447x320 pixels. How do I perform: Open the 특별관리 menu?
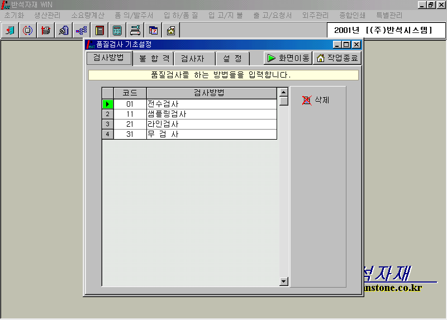389,16
